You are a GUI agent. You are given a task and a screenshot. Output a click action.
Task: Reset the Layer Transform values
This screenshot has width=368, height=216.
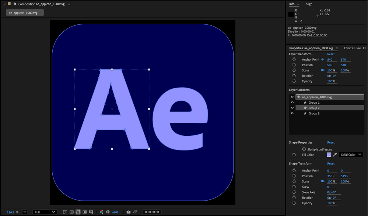point(330,54)
